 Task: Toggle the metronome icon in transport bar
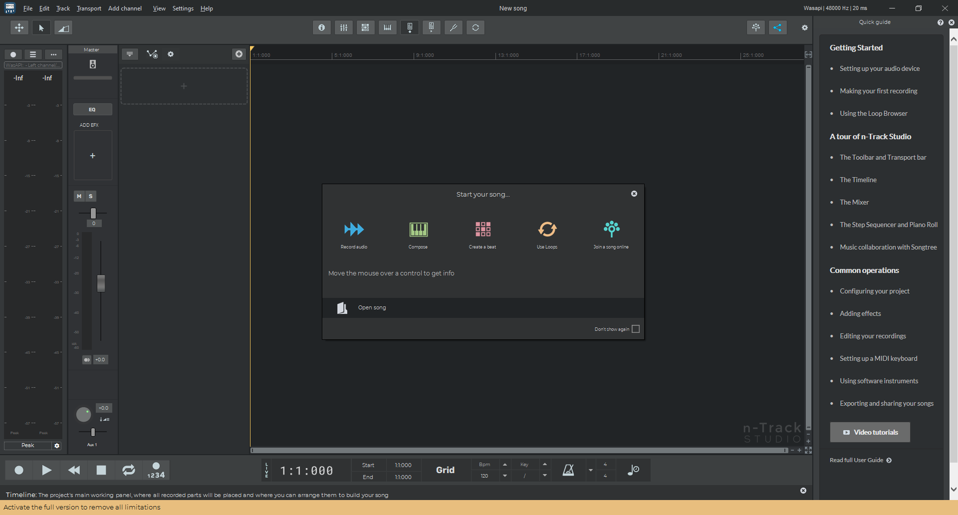pos(568,470)
